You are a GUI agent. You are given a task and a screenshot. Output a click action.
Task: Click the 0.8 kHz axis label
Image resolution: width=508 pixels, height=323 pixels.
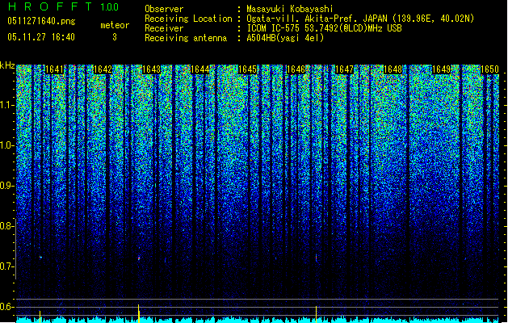(7, 226)
